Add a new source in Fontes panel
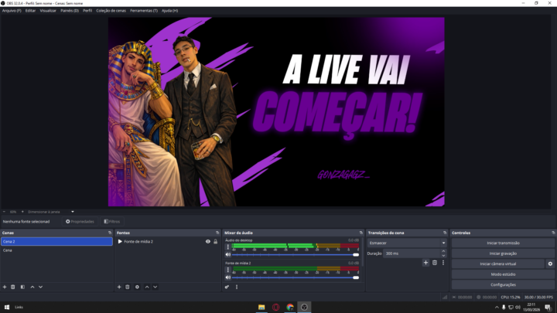 click(119, 287)
